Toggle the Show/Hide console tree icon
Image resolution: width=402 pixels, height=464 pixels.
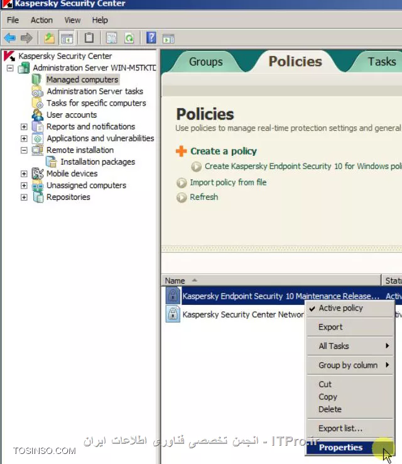(67, 38)
